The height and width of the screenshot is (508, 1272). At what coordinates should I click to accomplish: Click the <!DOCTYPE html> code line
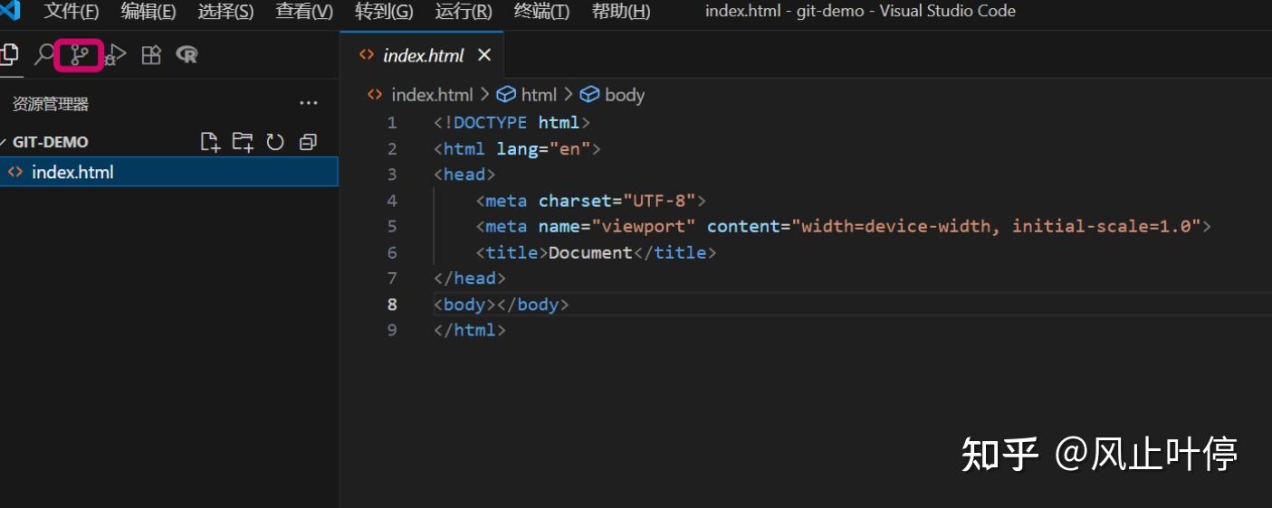click(512, 123)
